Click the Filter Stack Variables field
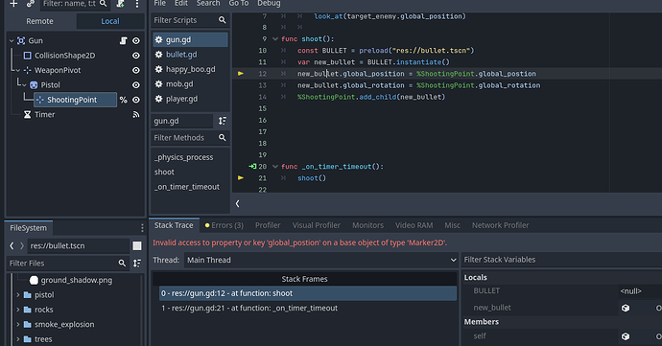This screenshot has width=662, height=346. click(x=561, y=260)
